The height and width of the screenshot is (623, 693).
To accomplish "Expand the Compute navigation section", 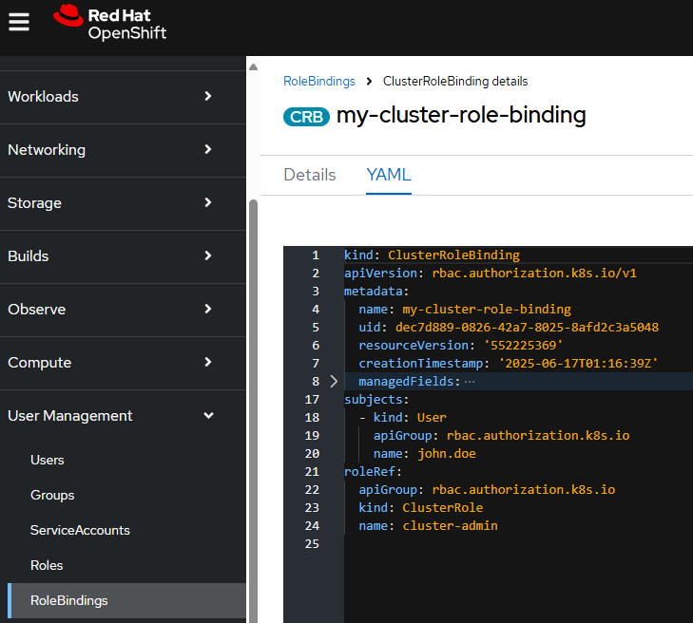I will click(123, 363).
